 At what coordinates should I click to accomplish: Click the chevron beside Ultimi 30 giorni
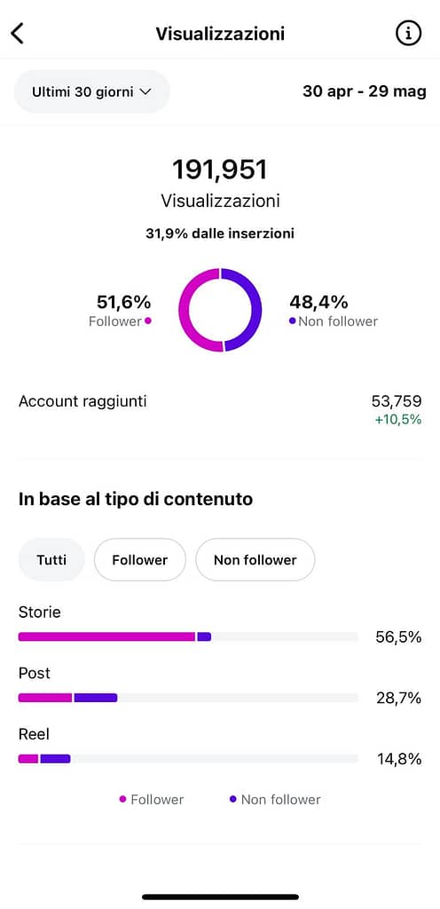(145, 91)
